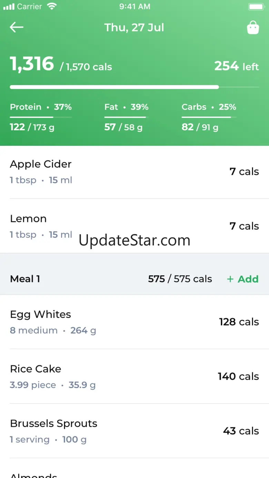Tap the back arrow icon
Image resolution: width=269 pixels, height=478 pixels.
[17, 27]
